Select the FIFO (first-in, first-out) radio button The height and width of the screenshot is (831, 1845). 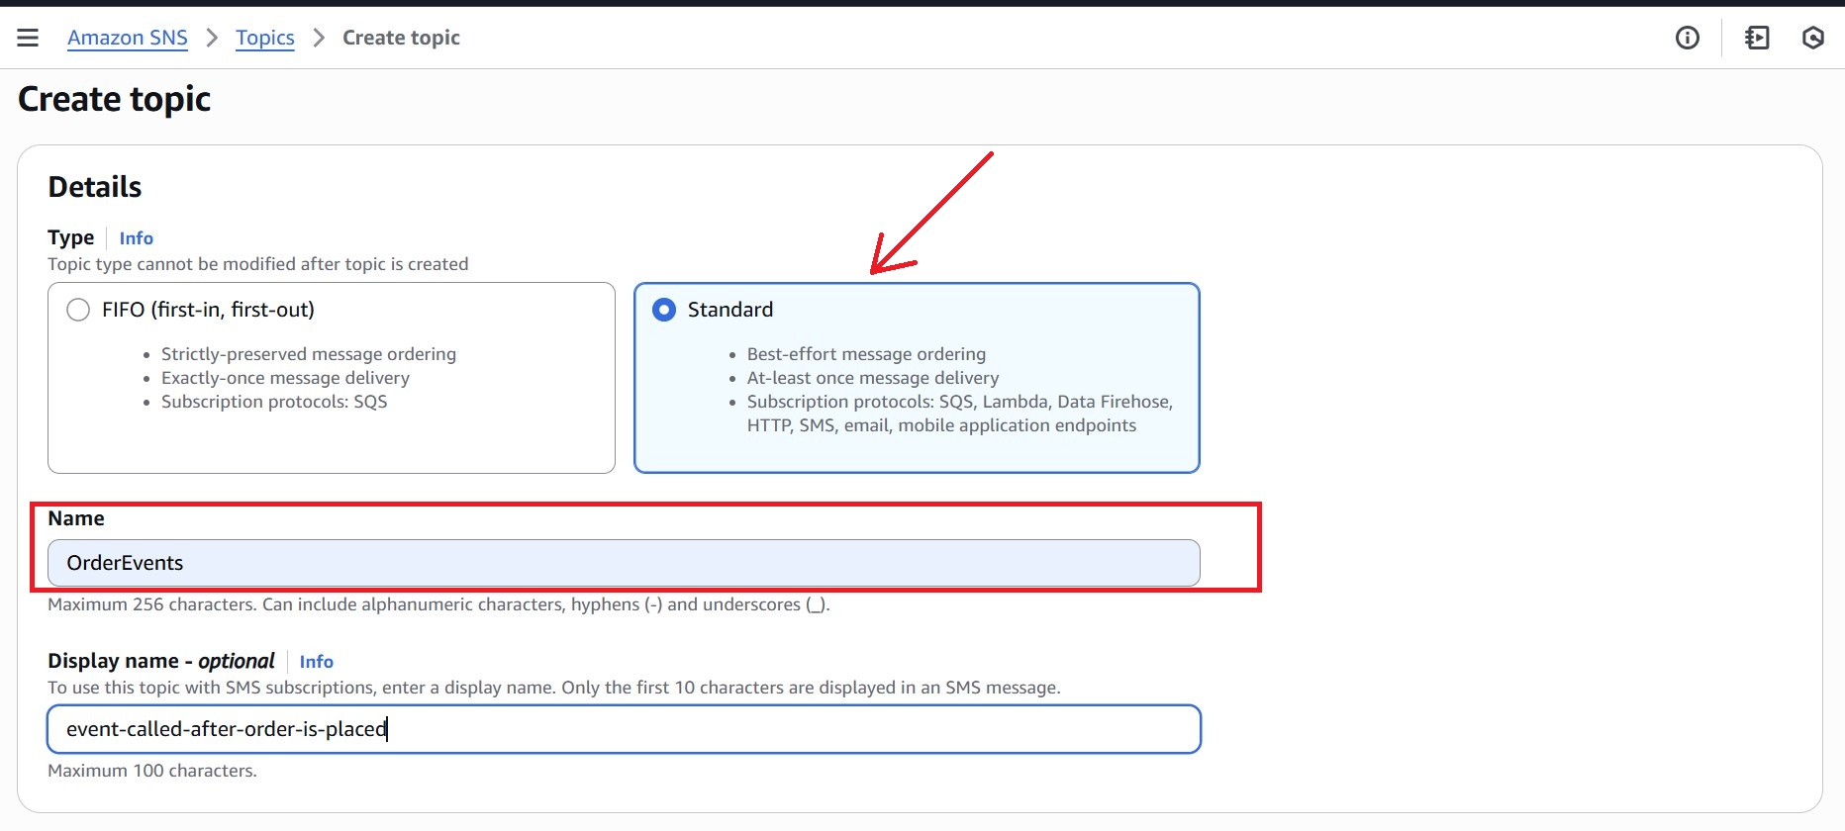pyautogui.click(x=78, y=310)
